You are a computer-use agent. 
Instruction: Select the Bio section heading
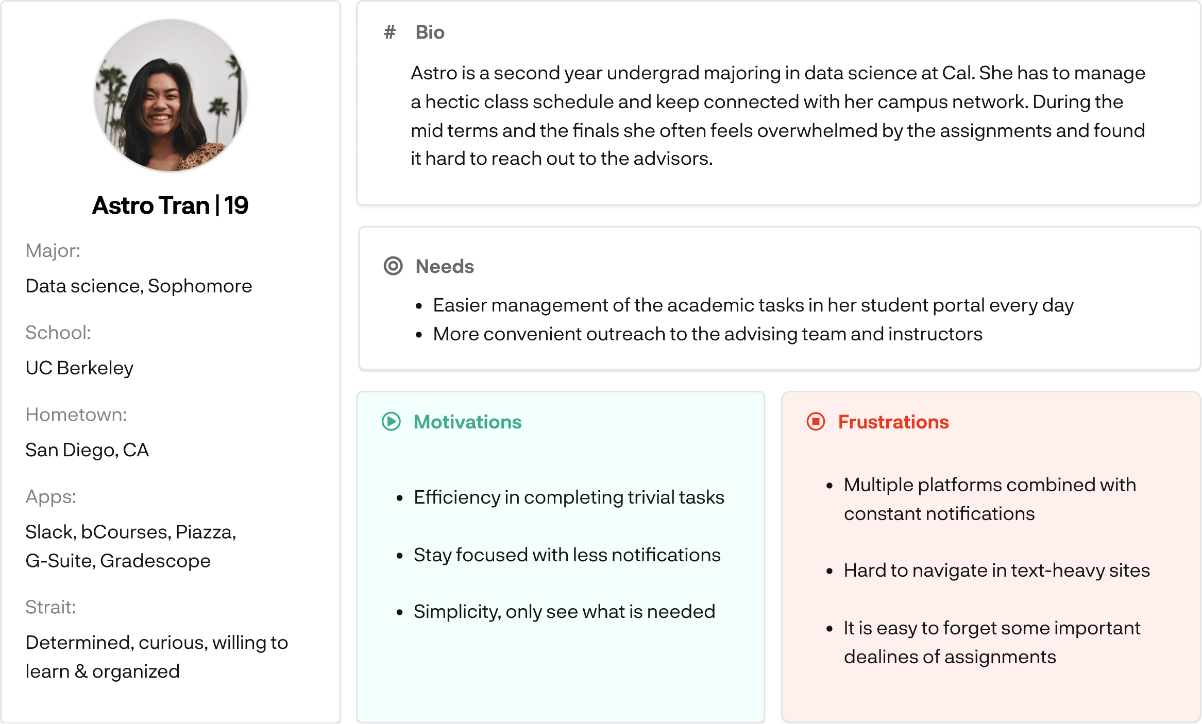click(430, 32)
